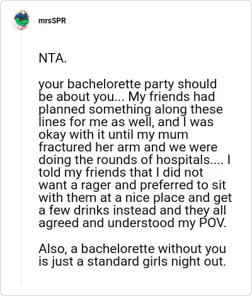Click the line 'Also, a bachelorette without you'
The width and height of the screenshot is (252, 296).
coord(132,249)
